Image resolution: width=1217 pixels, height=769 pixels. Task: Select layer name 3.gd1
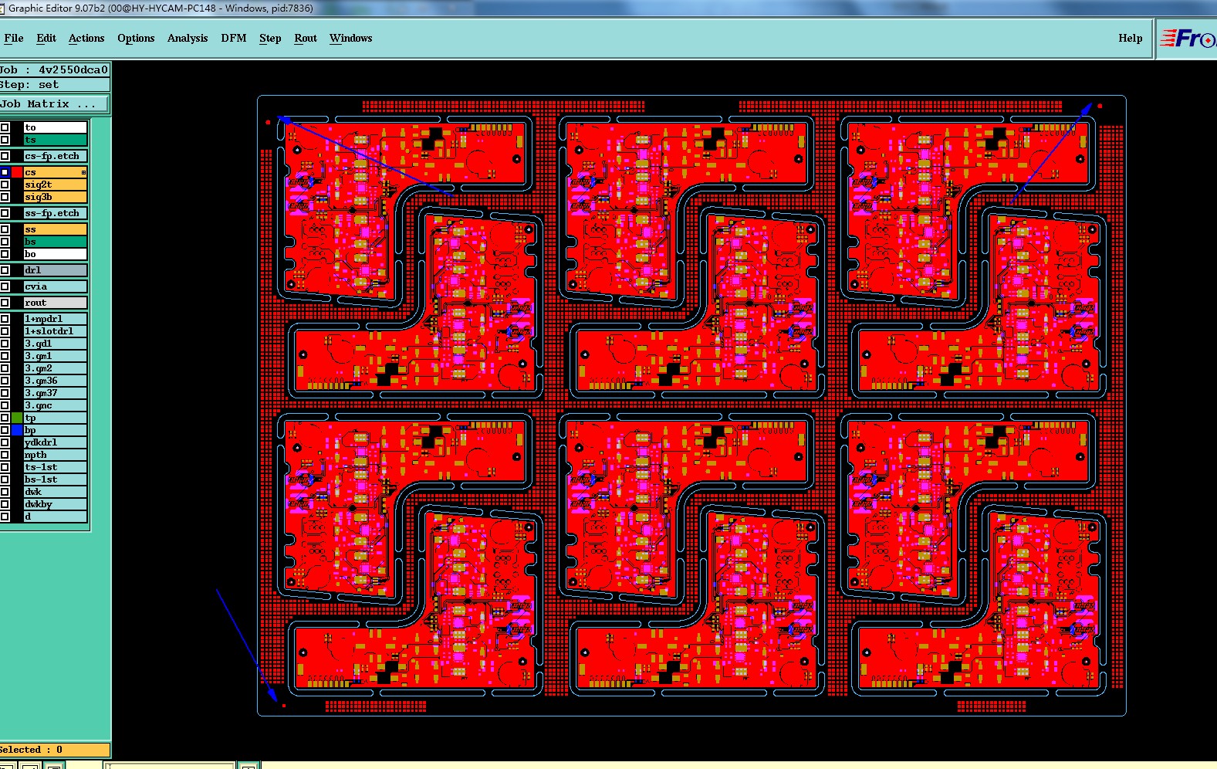(x=56, y=344)
